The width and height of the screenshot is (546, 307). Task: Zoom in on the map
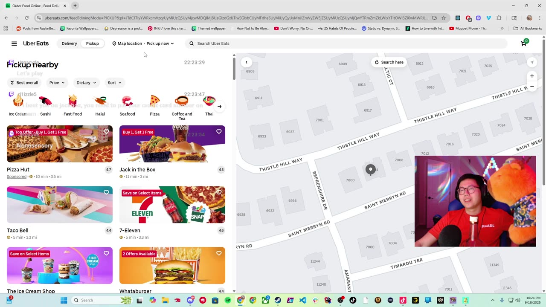[x=532, y=76]
